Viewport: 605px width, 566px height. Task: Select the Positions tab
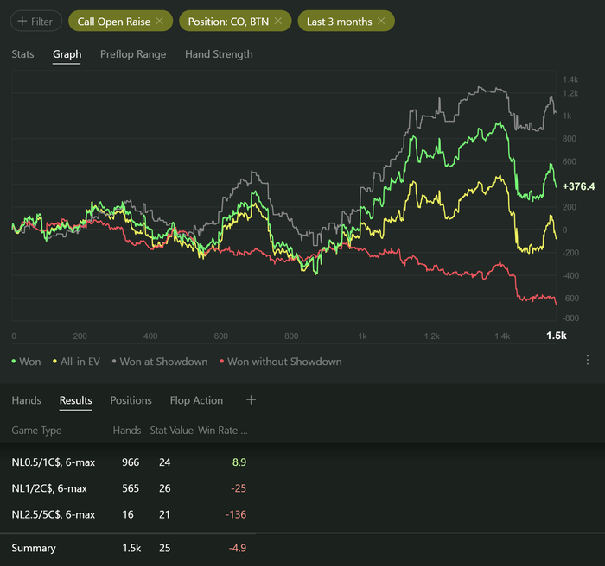point(131,400)
